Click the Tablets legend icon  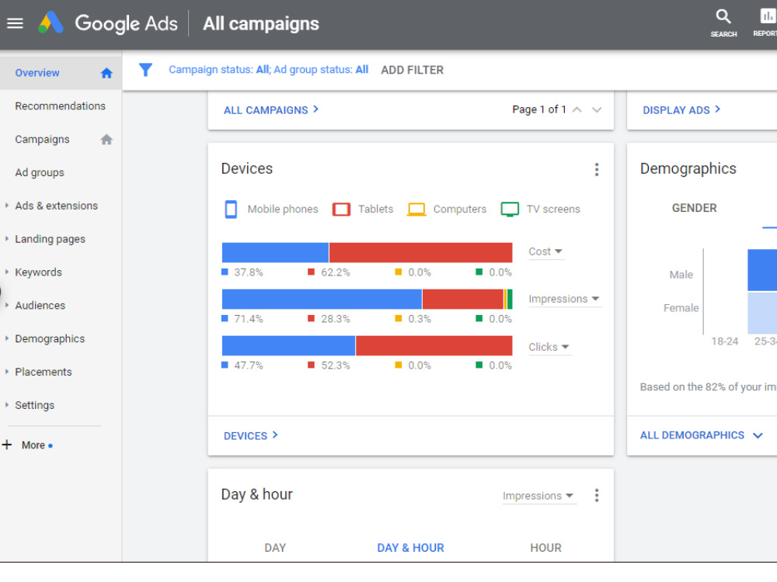pos(341,210)
